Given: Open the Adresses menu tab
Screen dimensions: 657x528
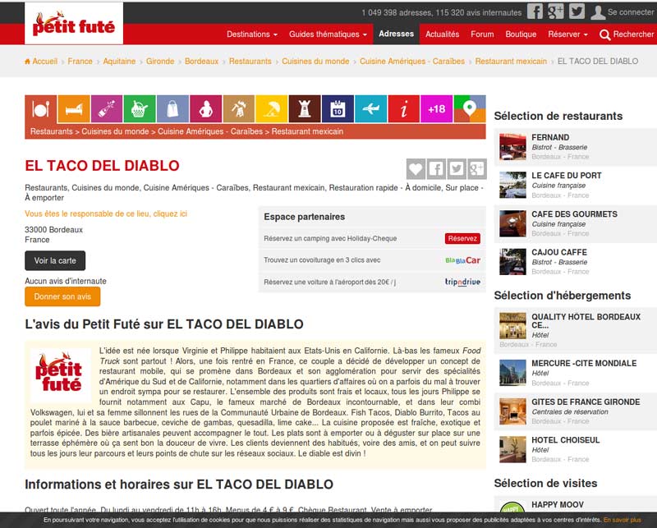Looking at the screenshot, I should pos(396,34).
